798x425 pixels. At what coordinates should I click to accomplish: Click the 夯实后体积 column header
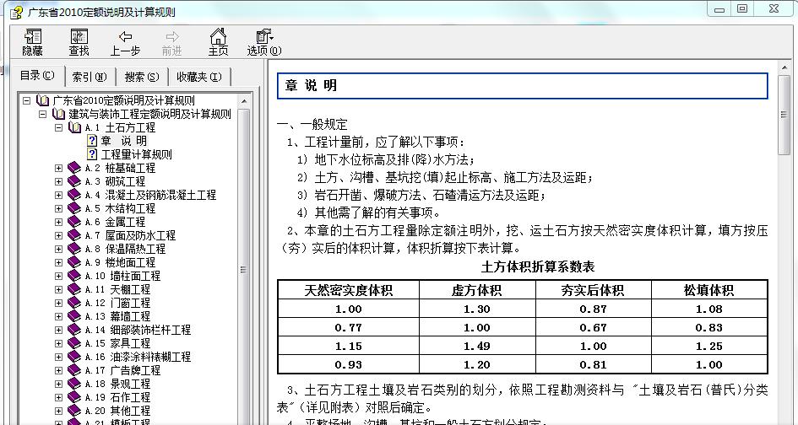click(x=593, y=290)
